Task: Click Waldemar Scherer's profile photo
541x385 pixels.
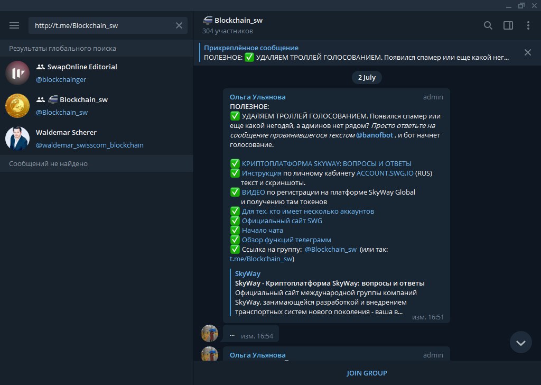Action: pos(17,139)
